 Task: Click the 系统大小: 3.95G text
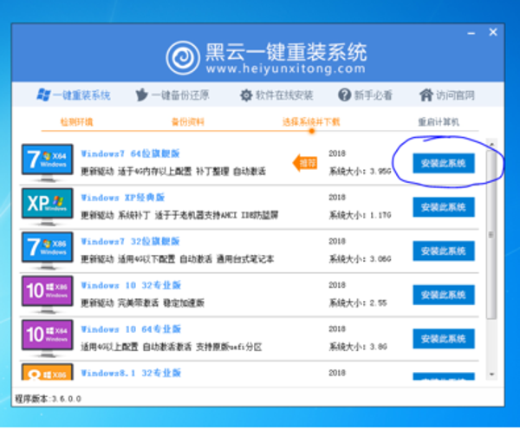tap(360, 172)
